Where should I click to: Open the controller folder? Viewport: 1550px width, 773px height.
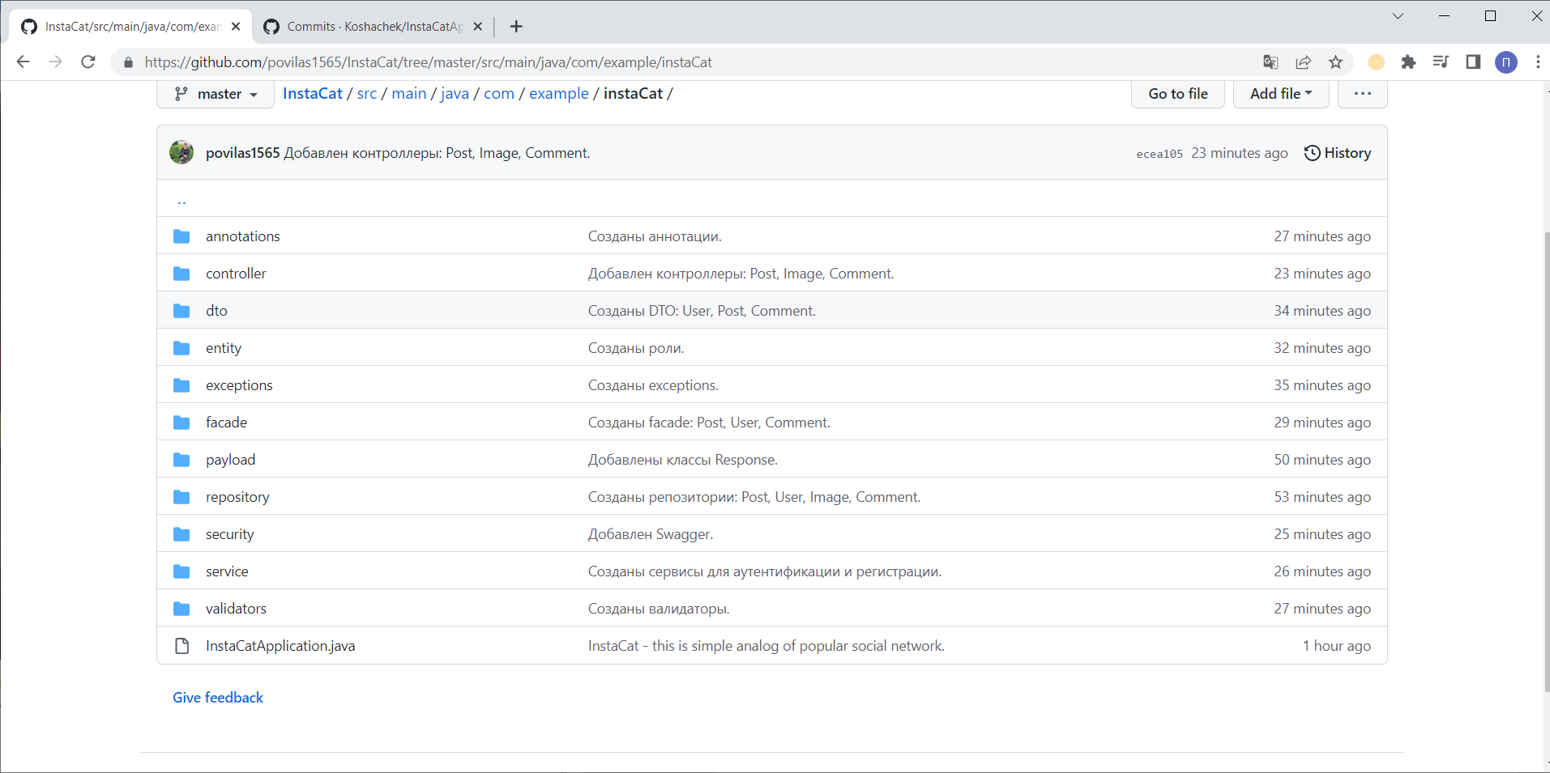point(236,274)
